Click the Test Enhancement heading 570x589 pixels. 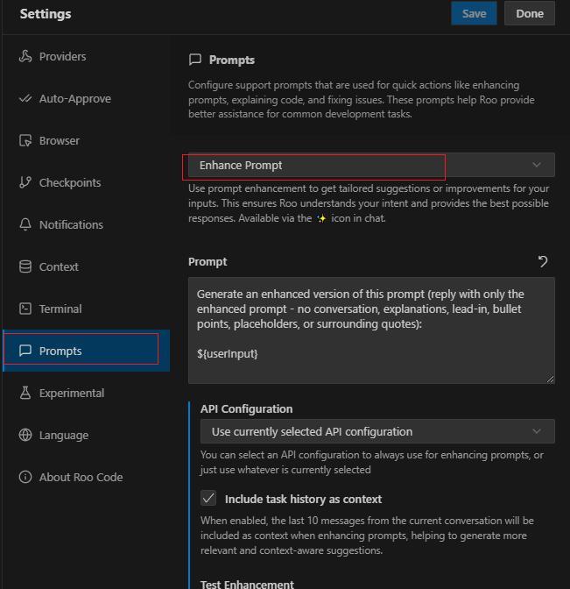[x=247, y=584]
